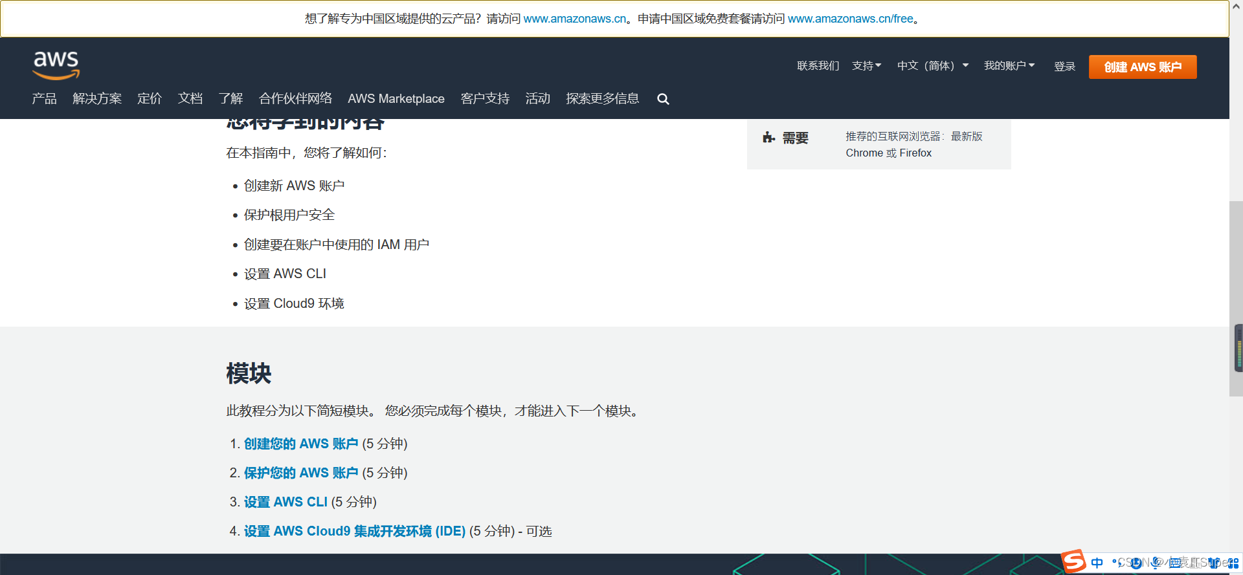Open the 解决方案 menu
The width and height of the screenshot is (1243, 575).
97,98
